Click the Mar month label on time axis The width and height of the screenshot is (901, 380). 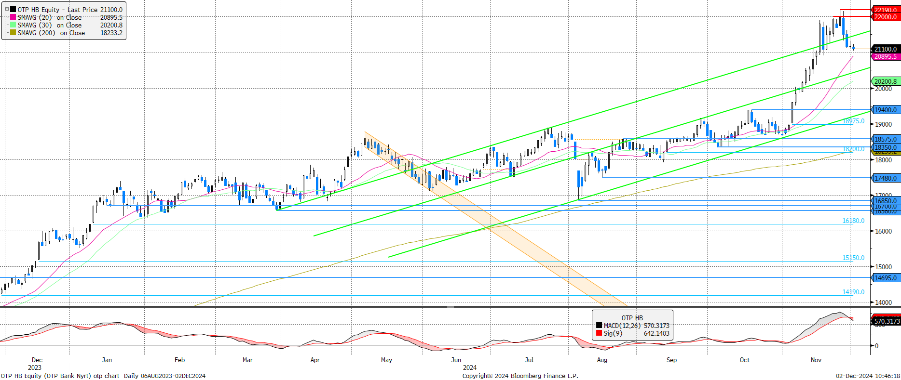247,360
